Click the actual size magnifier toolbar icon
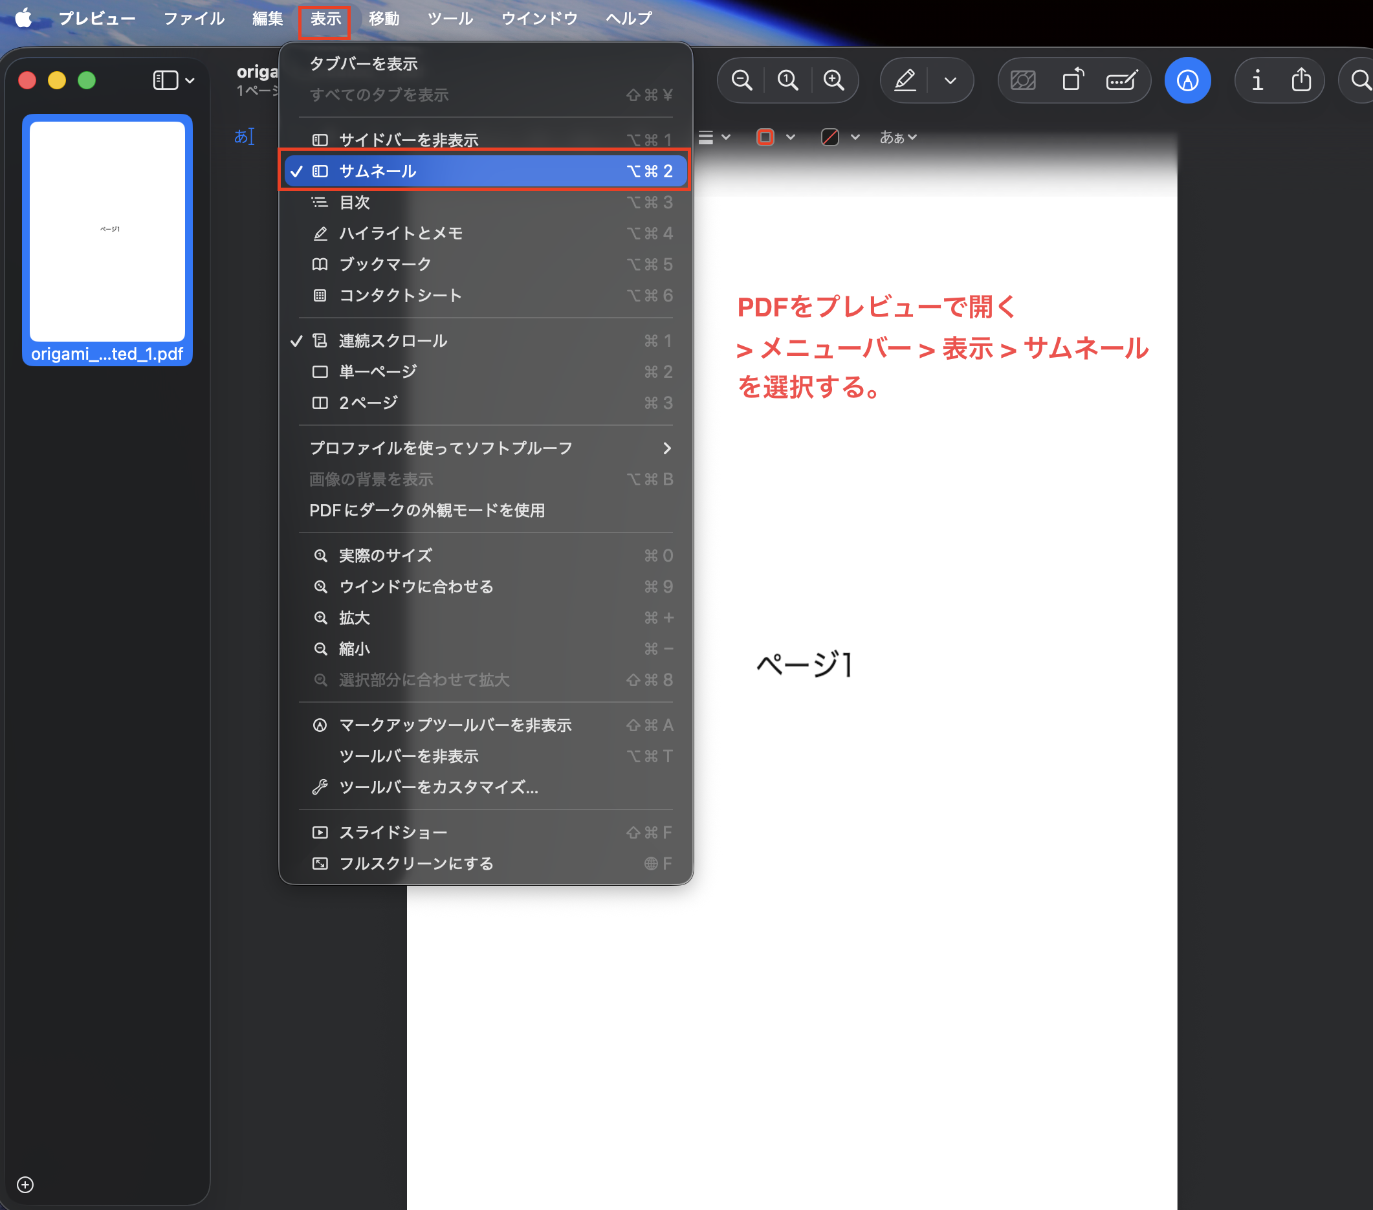Screen dimensions: 1373x1210 pos(787,81)
